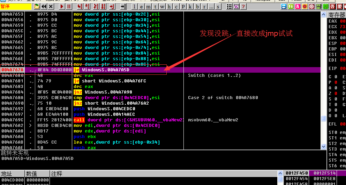
Task: Select the EIP register row
Action: [337, 69]
